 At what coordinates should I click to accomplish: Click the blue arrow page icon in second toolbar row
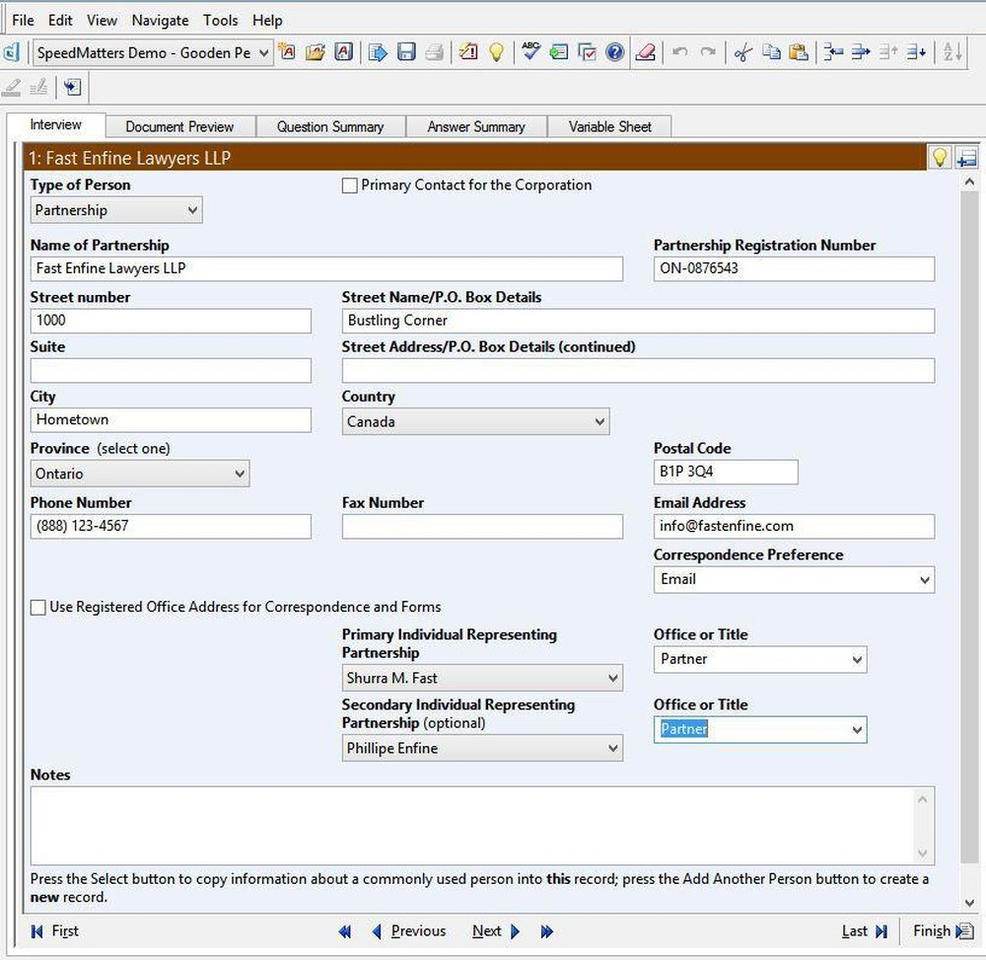coord(72,87)
